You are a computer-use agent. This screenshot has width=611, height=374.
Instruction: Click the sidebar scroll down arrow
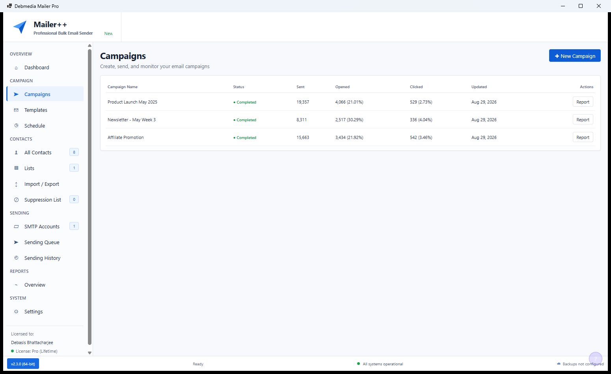point(89,353)
